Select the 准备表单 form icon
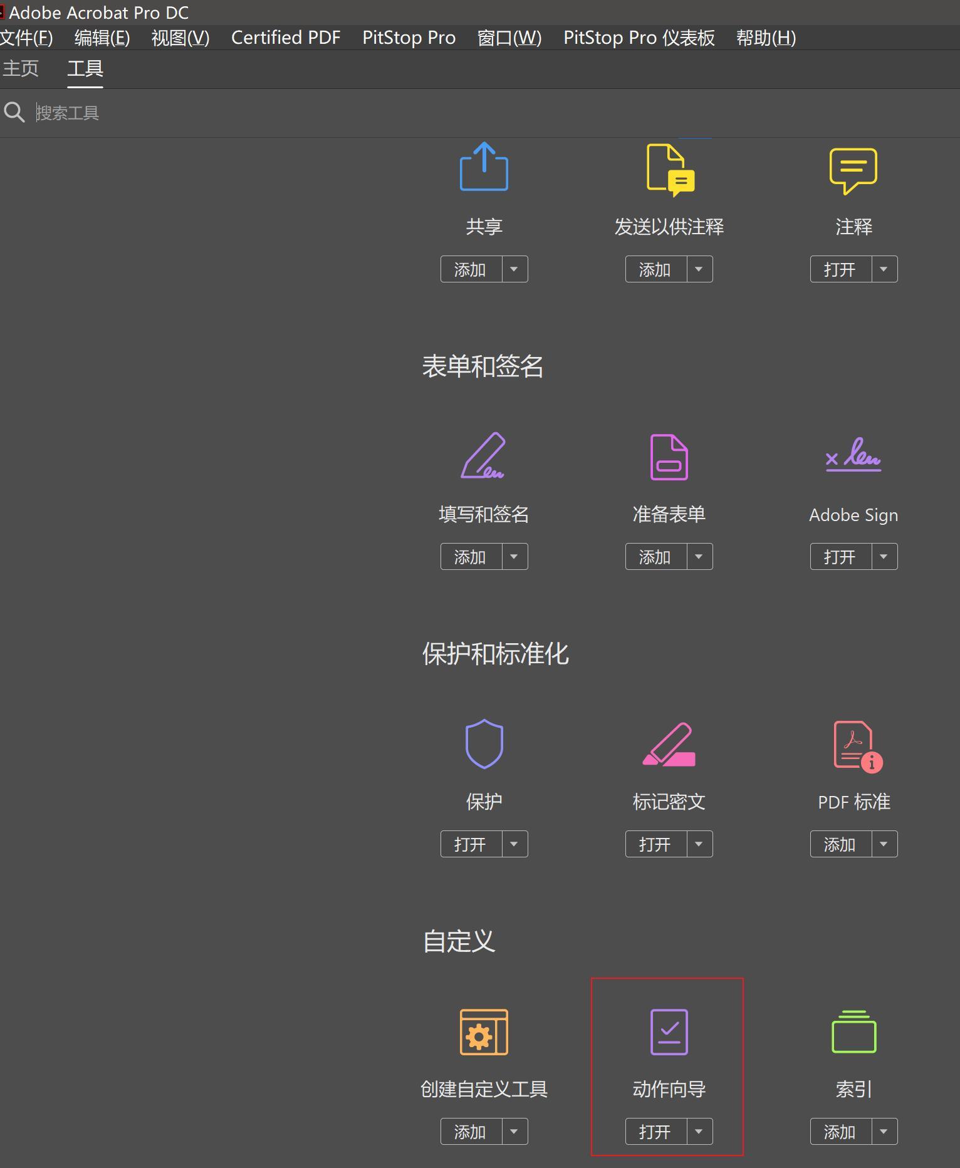Image resolution: width=960 pixels, height=1168 pixels. (669, 457)
